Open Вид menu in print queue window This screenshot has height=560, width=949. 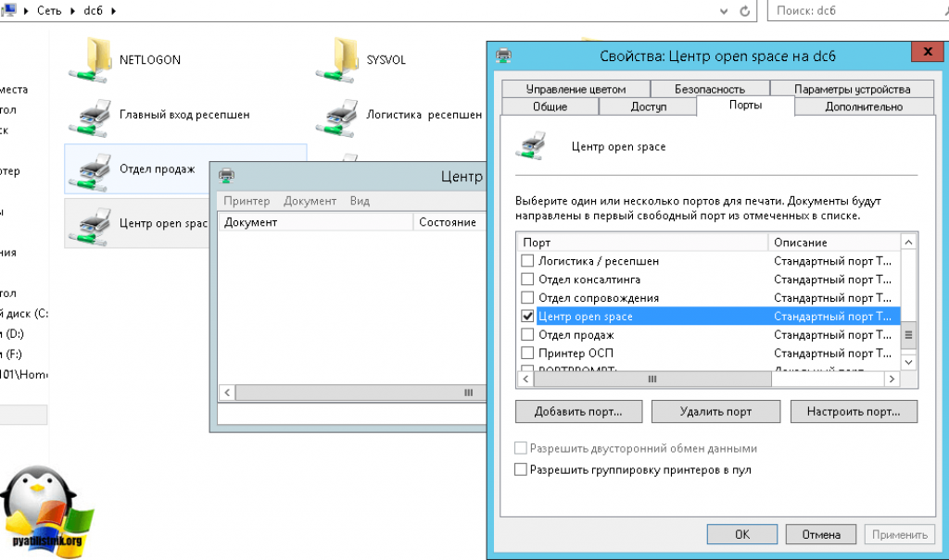tap(360, 201)
